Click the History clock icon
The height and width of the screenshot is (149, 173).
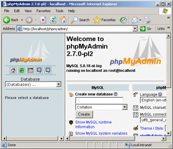[x=123, y=20]
